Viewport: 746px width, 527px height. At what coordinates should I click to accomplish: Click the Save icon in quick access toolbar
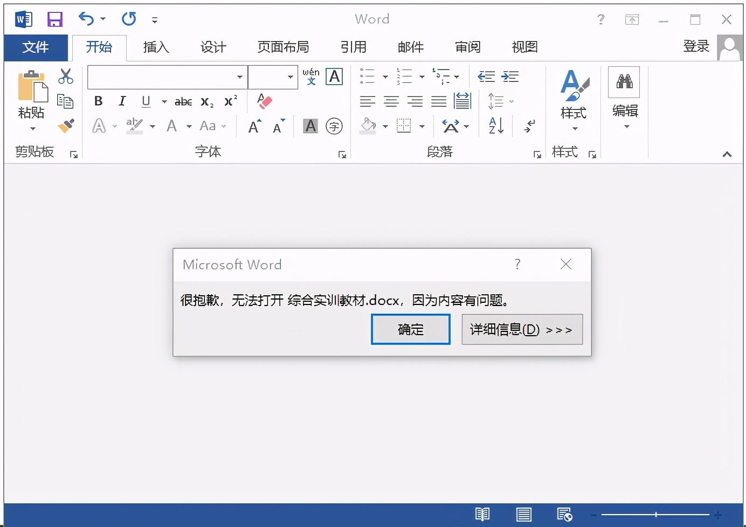[55, 20]
